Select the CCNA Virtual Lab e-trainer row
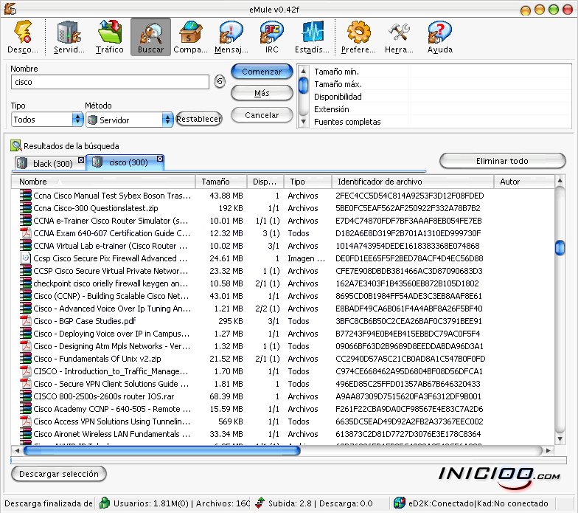This screenshot has height=513, width=578. pyautogui.click(x=283, y=245)
